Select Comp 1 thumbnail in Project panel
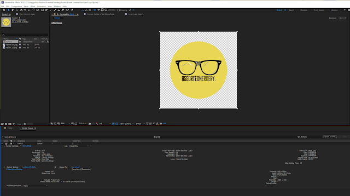The width and height of the screenshot is (350, 196). pos(6,22)
